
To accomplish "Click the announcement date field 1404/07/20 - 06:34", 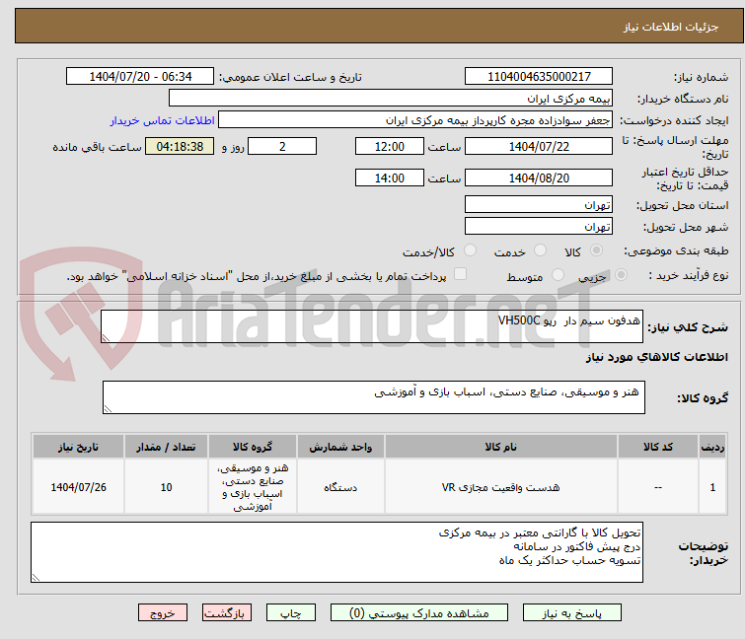I will [140, 77].
